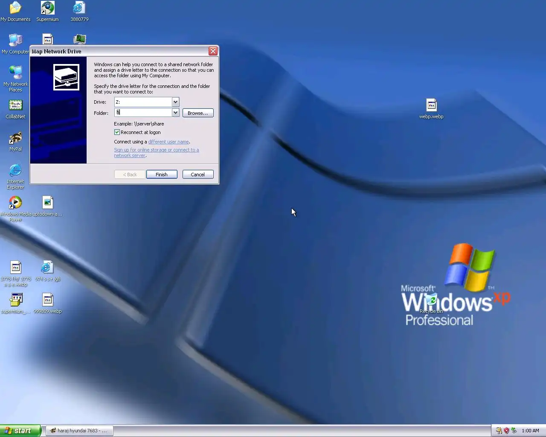Select the 3880779 desktop file
Viewport: 546px width, 437px height.
(x=79, y=12)
